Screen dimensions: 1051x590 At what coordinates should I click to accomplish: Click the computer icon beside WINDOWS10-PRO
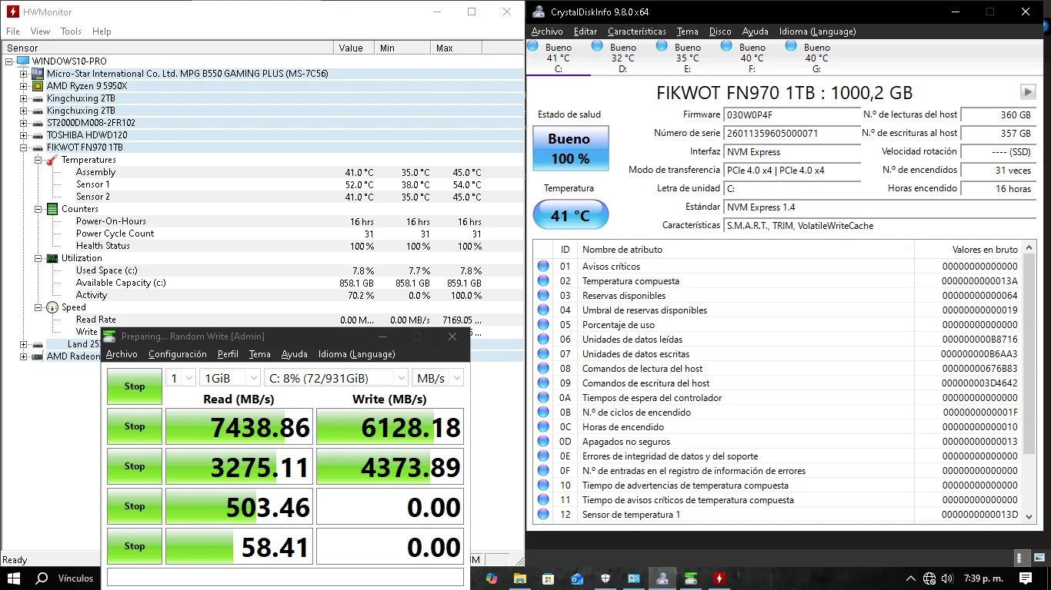[23, 61]
